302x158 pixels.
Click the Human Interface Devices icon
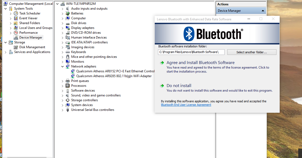coord(67,37)
